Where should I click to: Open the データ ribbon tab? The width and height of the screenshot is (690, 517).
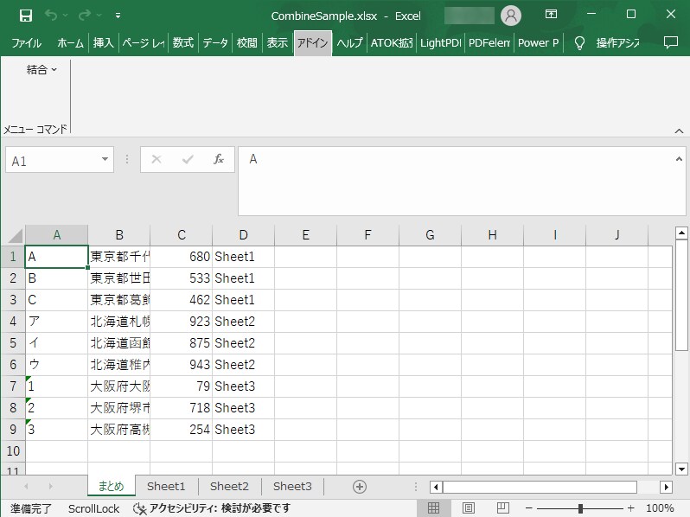215,43
